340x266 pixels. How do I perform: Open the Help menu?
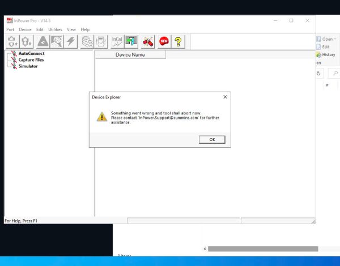point(85,29)
